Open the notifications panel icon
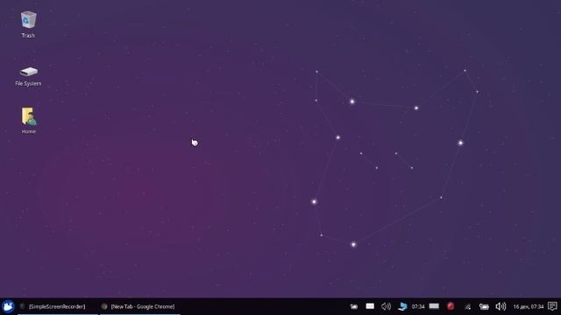 pos(552,306)
